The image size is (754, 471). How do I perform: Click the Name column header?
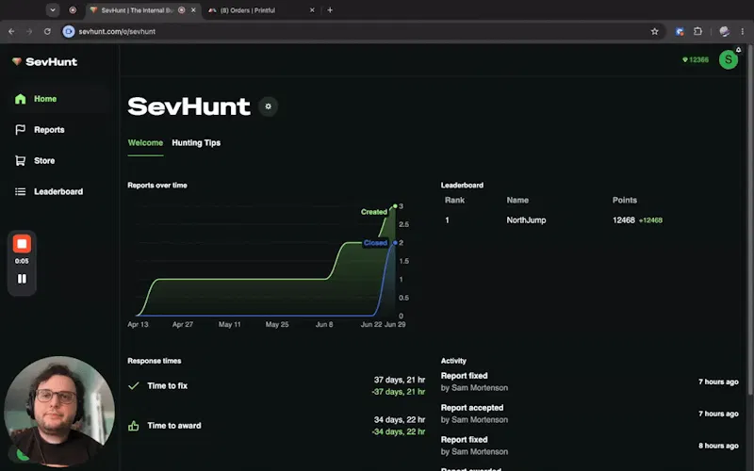coord(517,200)
